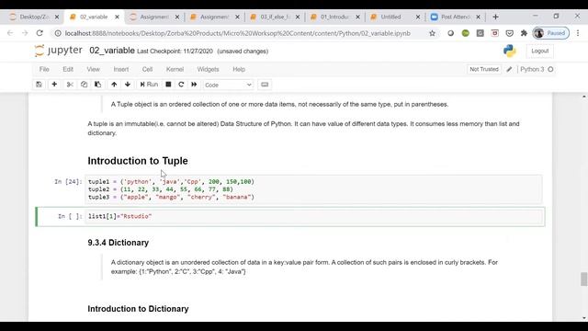This screenshot has width=588, height=331.
Task: Click the browser back arrow
Action: (10, 33)
